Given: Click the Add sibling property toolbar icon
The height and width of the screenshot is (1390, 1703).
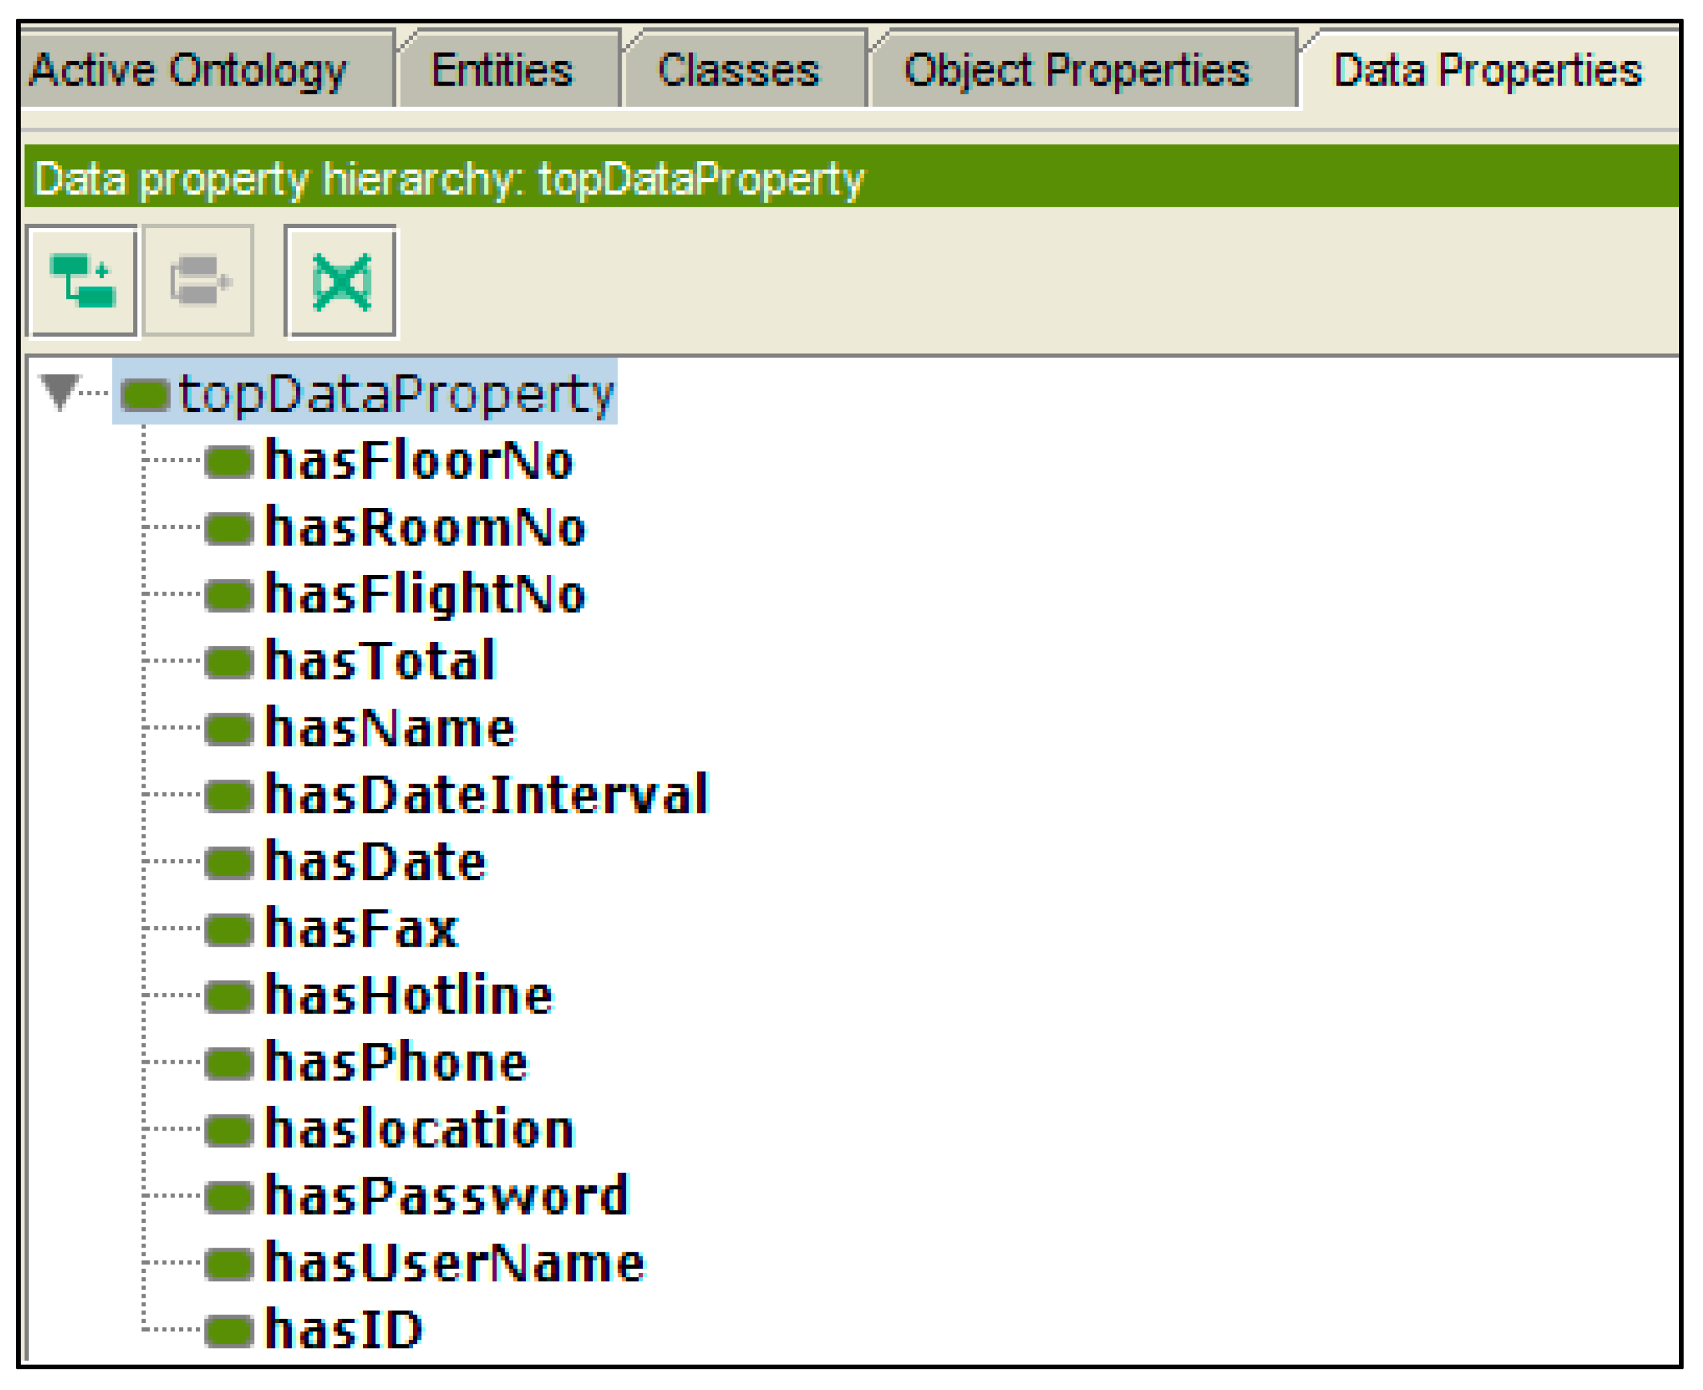Looking at the screenshot, I should [199, 281].
